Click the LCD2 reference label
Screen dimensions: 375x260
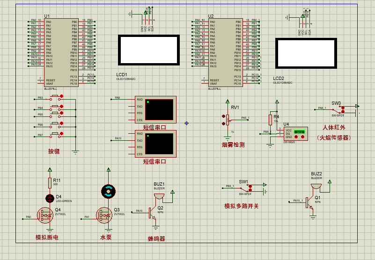[279, 79]
